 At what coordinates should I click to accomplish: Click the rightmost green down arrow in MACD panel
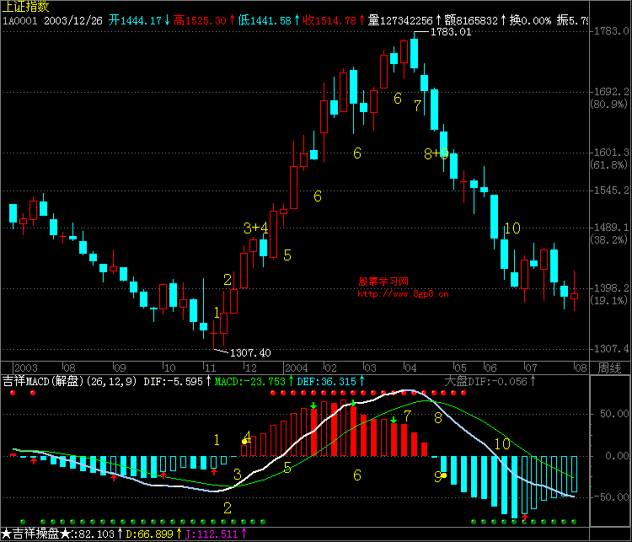click(x=394, y=419)
